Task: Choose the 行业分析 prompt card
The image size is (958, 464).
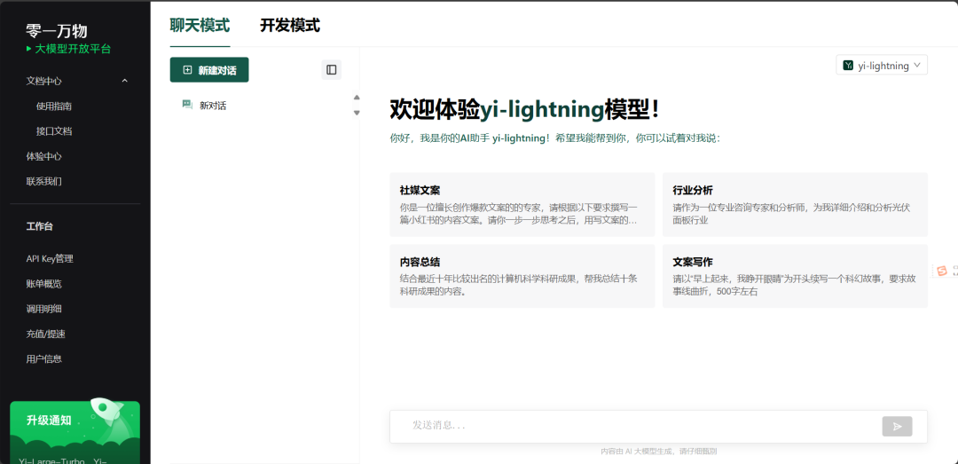Action: click(x=795, y=204)
